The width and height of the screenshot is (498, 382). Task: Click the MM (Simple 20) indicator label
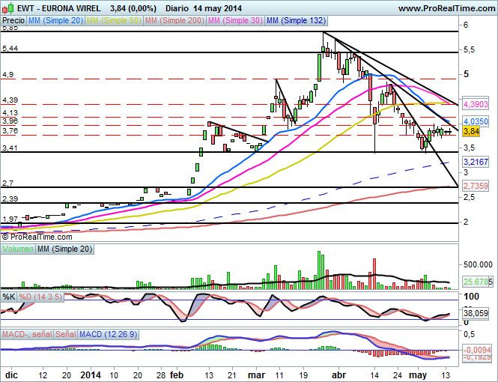pyautogui.click(x=55, y=22)
